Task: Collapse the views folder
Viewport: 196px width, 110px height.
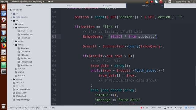Action: coord(14,45)
